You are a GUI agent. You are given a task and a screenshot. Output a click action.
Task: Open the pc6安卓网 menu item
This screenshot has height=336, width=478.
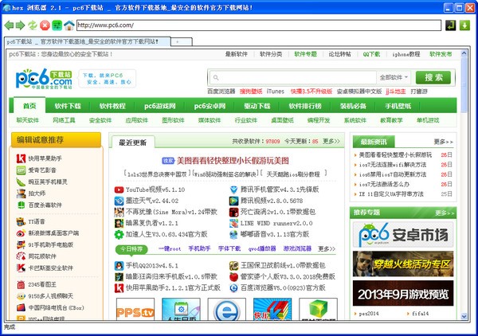[210, 106]
